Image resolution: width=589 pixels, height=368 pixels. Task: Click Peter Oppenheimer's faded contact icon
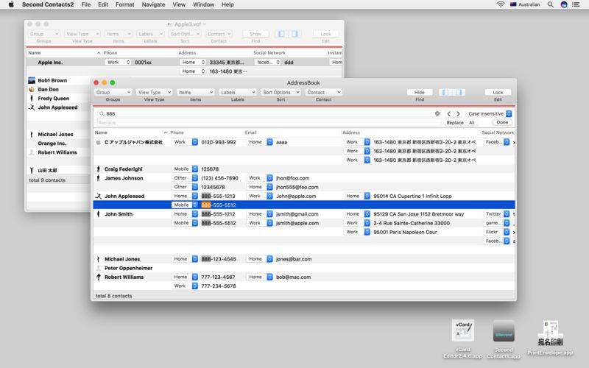click(99, 268)
